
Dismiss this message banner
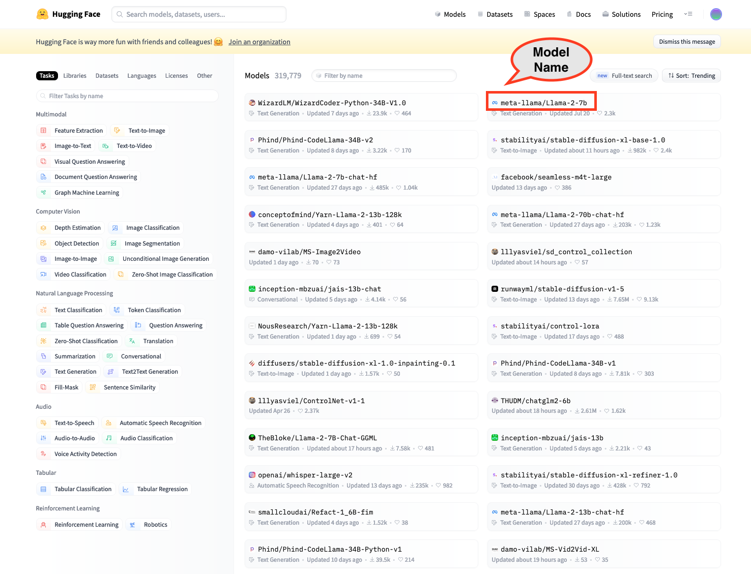click(x=687, y=41)
